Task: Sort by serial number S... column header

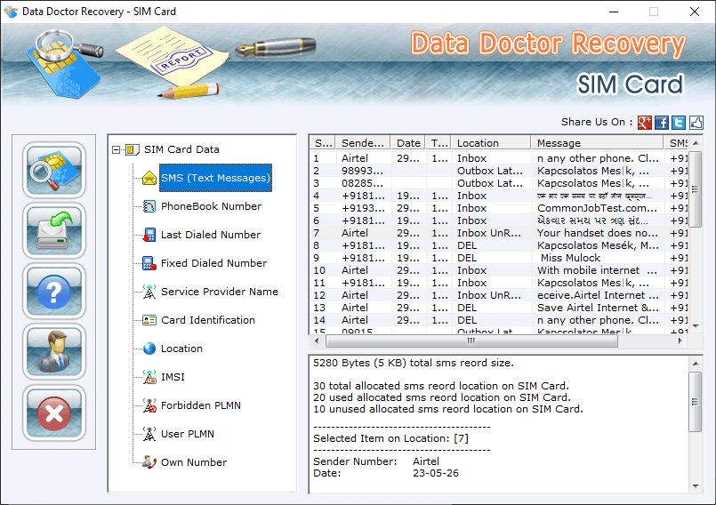Action: pyautogui.click(x=323, y=143)
